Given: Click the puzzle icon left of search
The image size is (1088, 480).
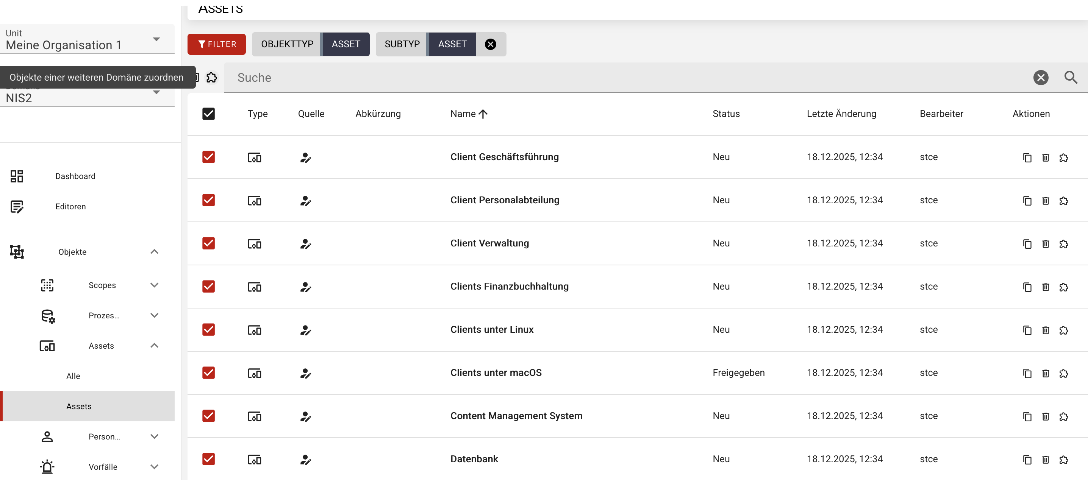Looking at the screenshot, I should click(x=212, y=78).
